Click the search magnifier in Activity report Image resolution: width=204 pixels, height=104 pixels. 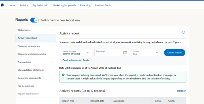click(184, 32)
